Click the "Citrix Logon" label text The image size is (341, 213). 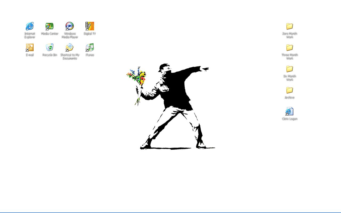[x=290, y=119]
